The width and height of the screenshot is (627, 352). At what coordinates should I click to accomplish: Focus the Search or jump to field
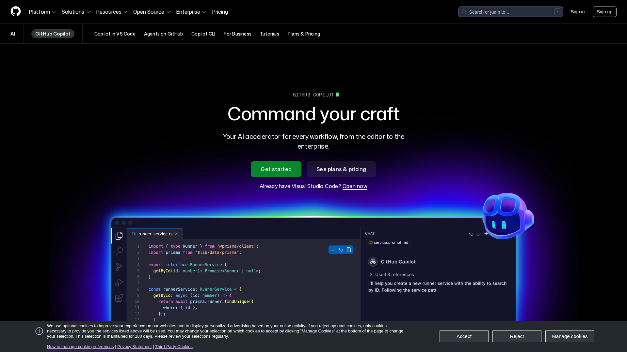511,12
